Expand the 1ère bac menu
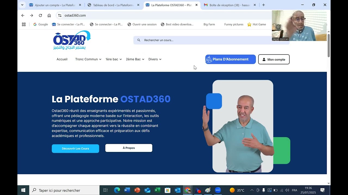 pyautogui.click(x=114, y=59)
